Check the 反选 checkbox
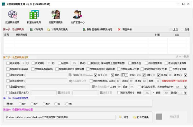The height and width of the screenshot is (127, 193). click(182, 30)
